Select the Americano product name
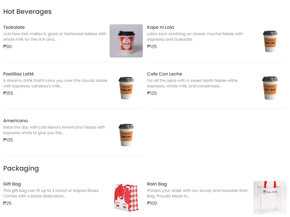This screenshot has height=217, width=290. pyautogui.click(x=15, y=121)
